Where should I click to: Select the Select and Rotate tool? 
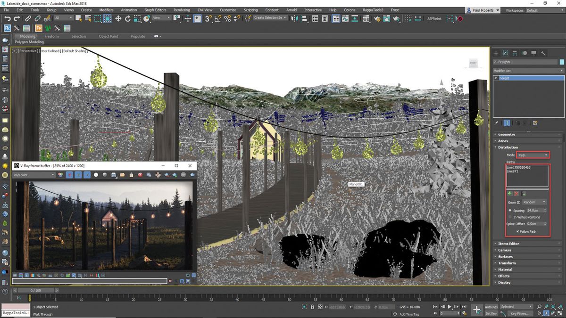[128, 19]
